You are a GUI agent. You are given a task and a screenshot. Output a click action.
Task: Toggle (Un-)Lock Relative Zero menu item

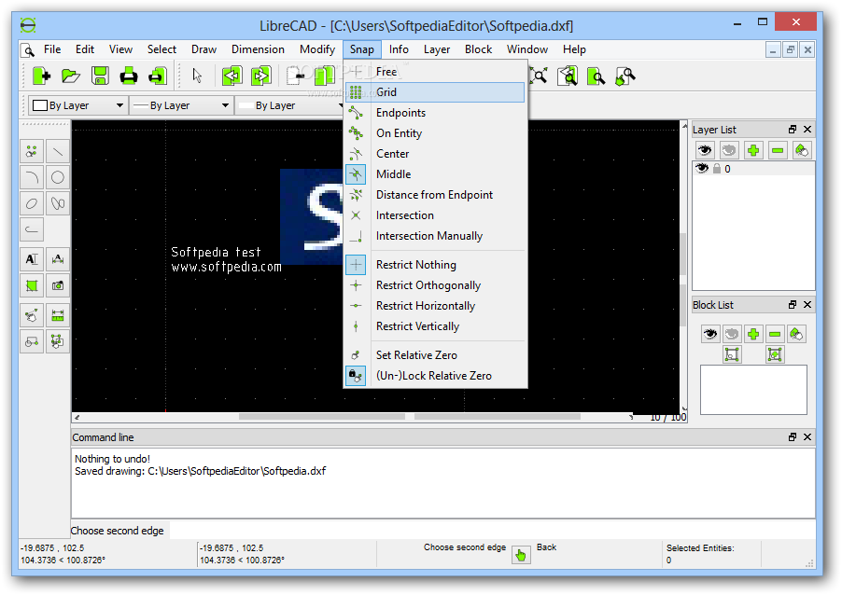pos(436,376)
